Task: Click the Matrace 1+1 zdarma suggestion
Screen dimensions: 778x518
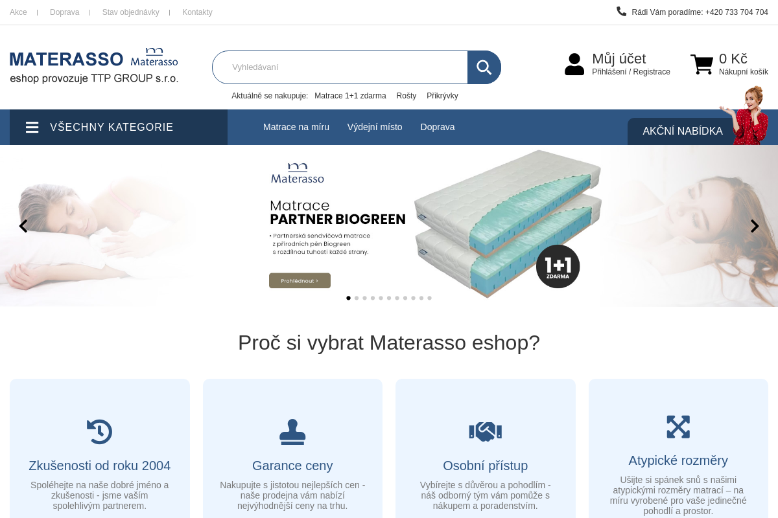Action: pos(350,96)
